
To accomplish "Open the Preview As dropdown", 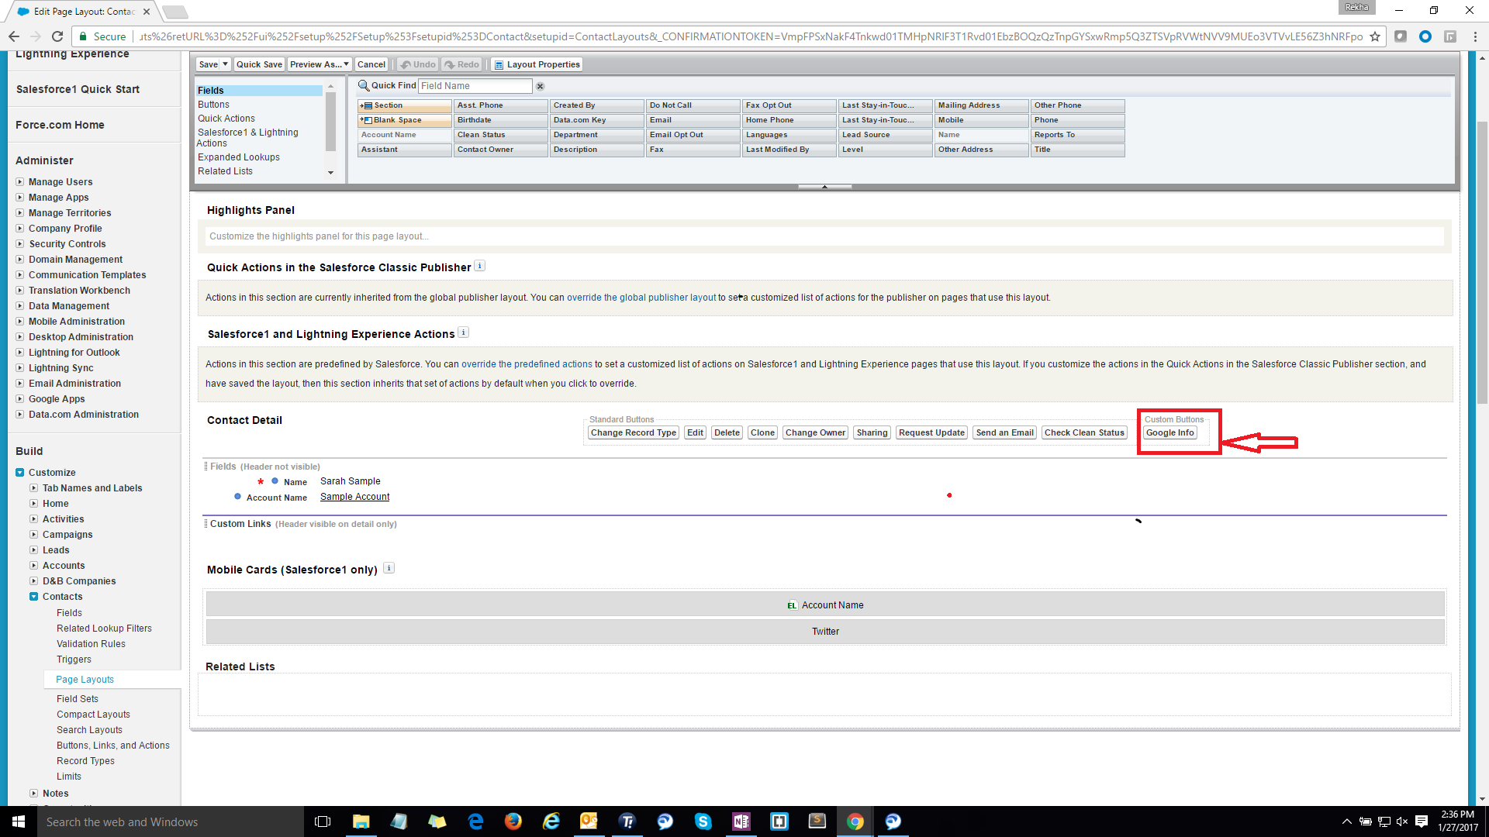I will (320, 64).
